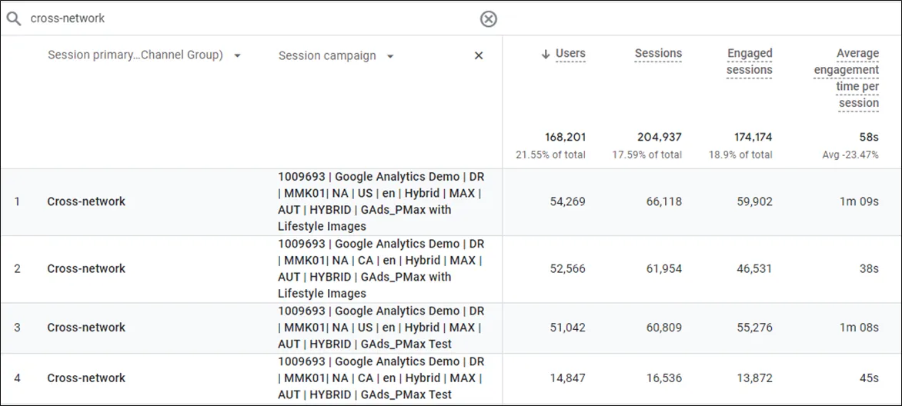
Task: Click the US PMax with Lifestyle Images campaign
Action: pos(381,201)
